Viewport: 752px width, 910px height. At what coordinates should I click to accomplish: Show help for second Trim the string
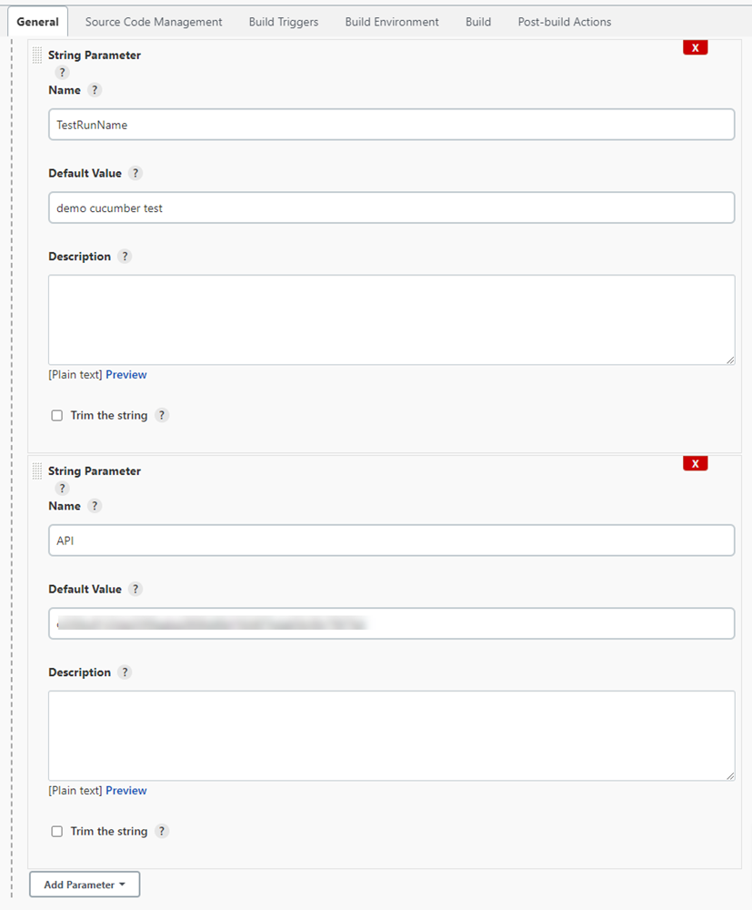pyautogui.click(x=161, y=831)
